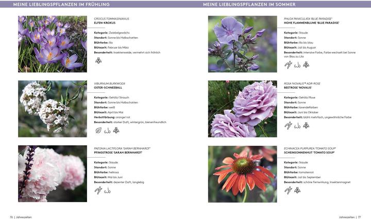Image resolution: width=371 pixels, height=219 pixels.
Task: Click 'Blühfarbe: lila bis blau' line
Action: point(298,43)
